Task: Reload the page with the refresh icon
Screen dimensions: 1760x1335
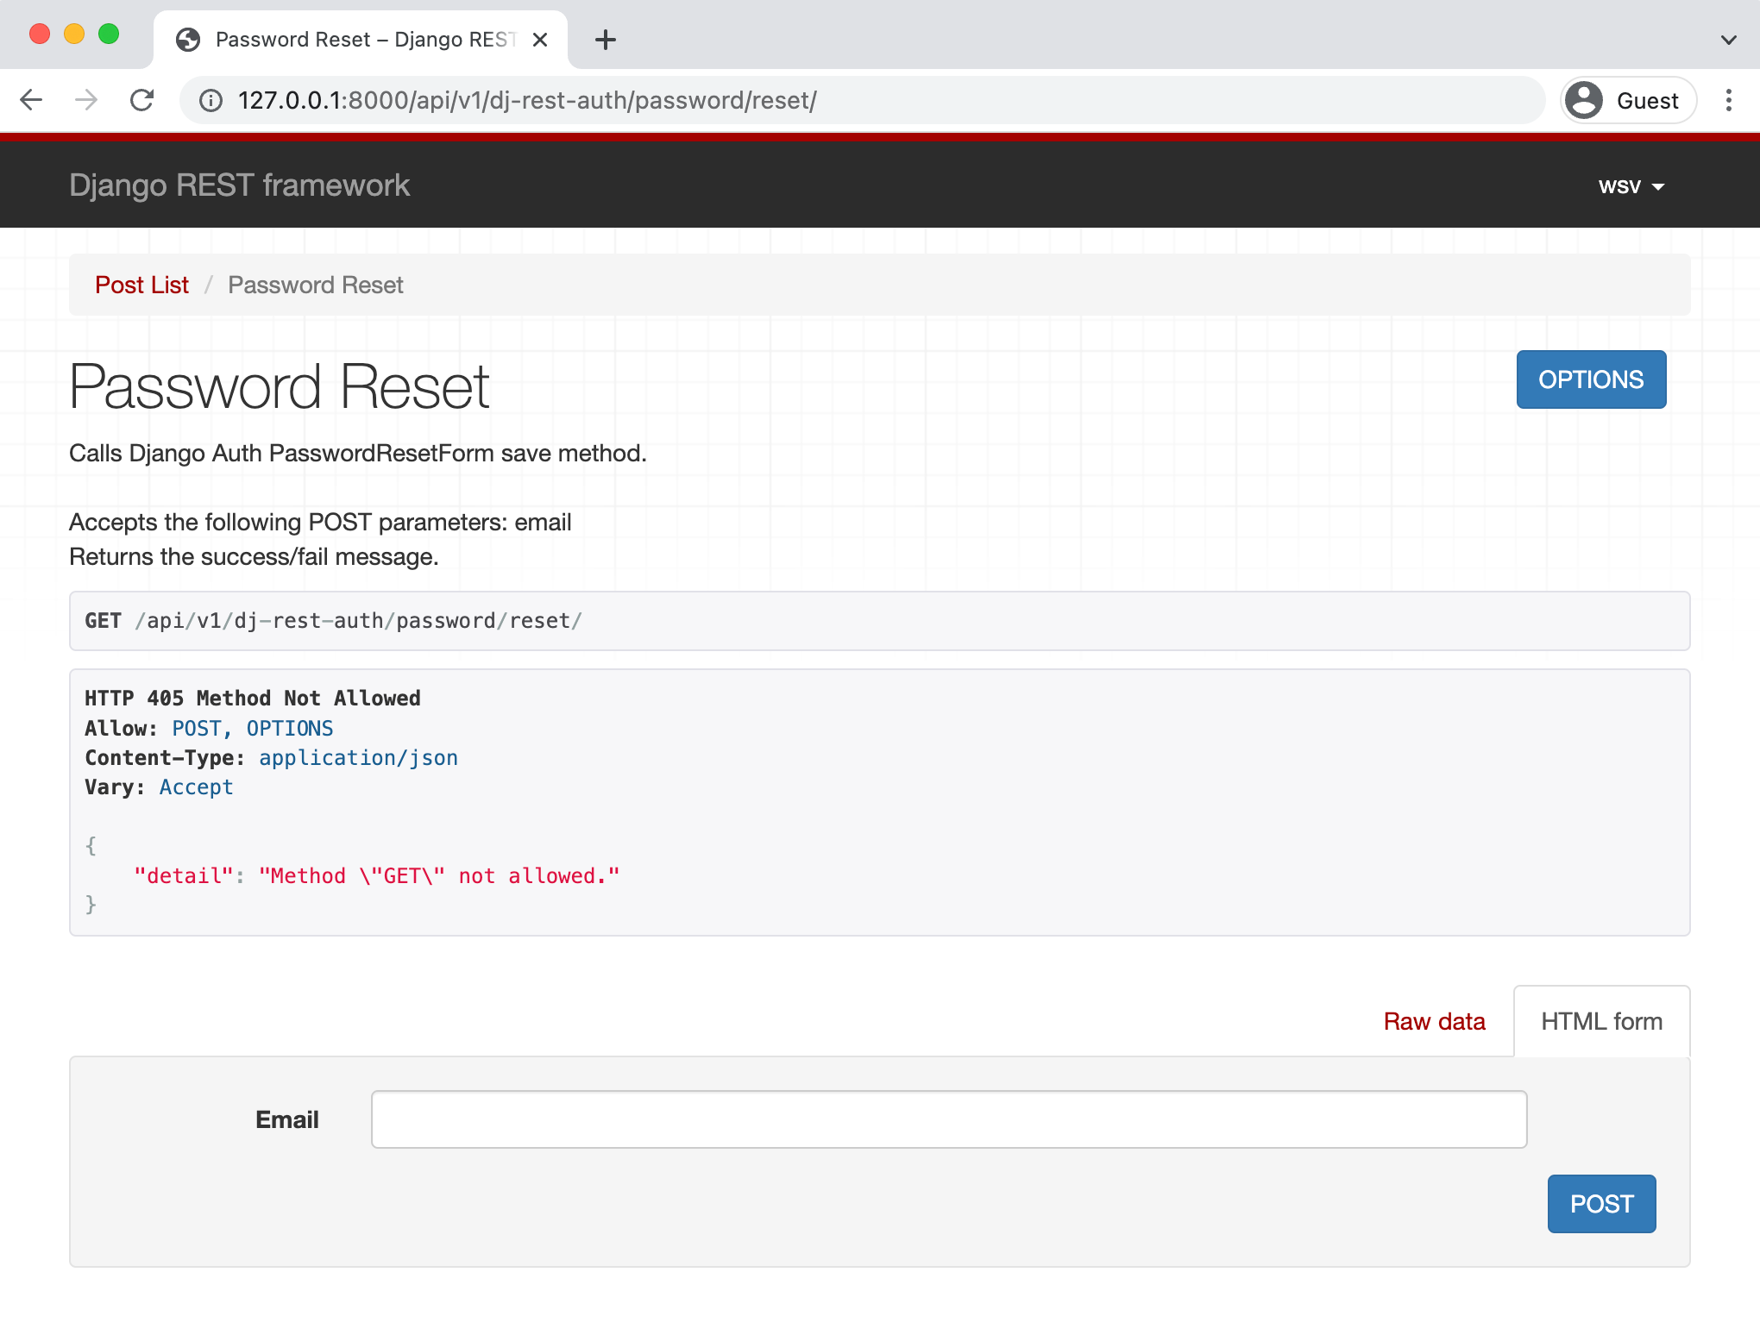Action: pos(141,100)
